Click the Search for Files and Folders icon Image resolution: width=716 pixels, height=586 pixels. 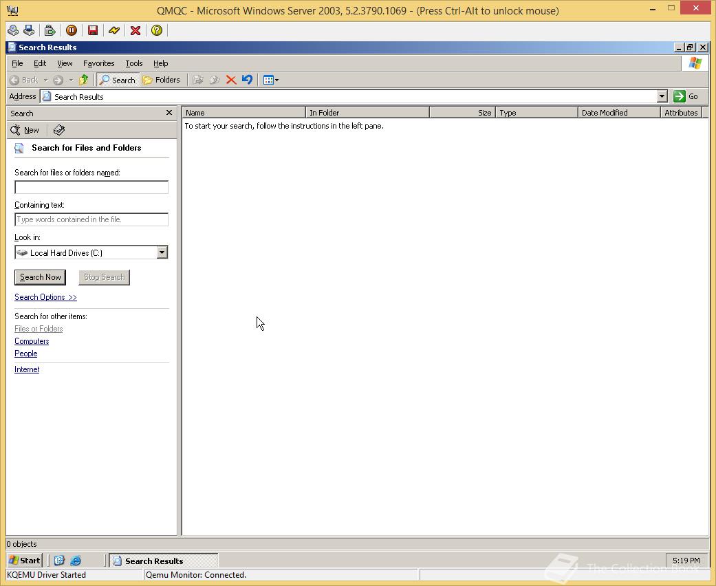19,148
